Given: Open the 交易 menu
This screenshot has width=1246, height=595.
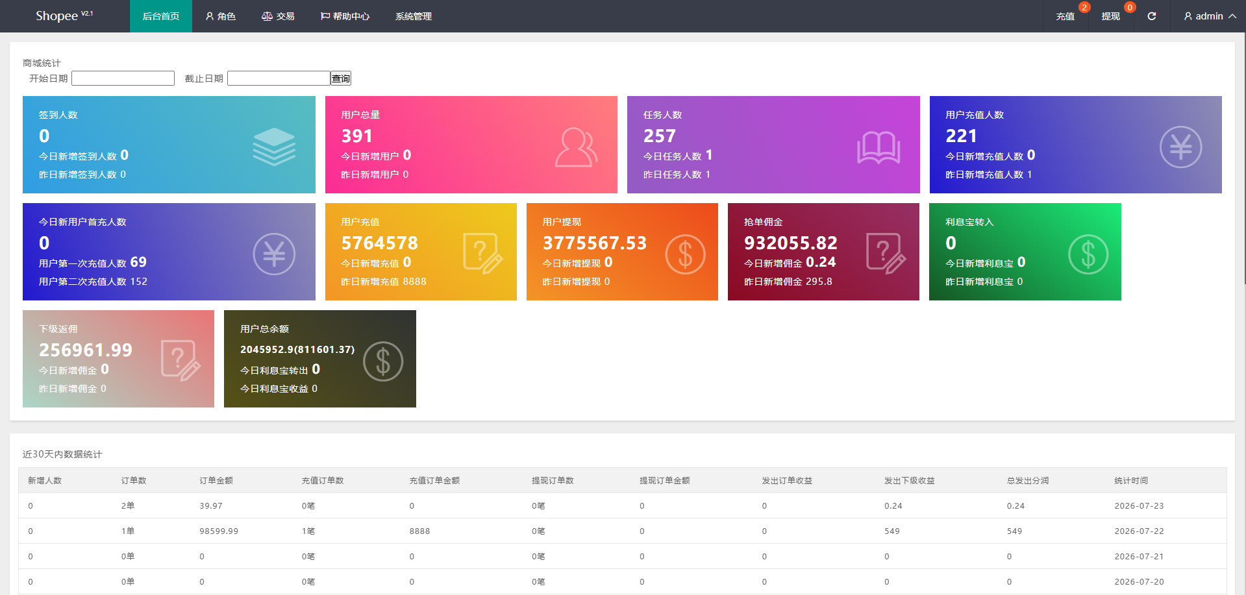Looking at the screenshot, I should point(278,16).
